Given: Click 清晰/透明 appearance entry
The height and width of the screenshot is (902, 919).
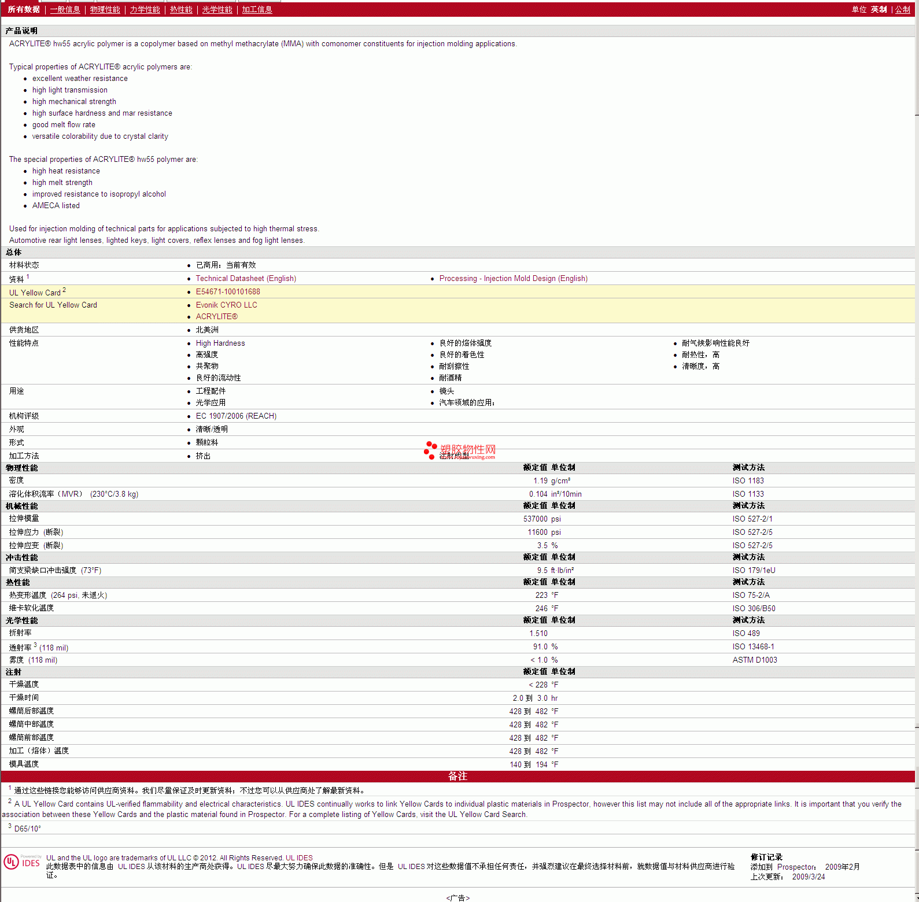Looking at the screenshot, I should pos(212,429).
